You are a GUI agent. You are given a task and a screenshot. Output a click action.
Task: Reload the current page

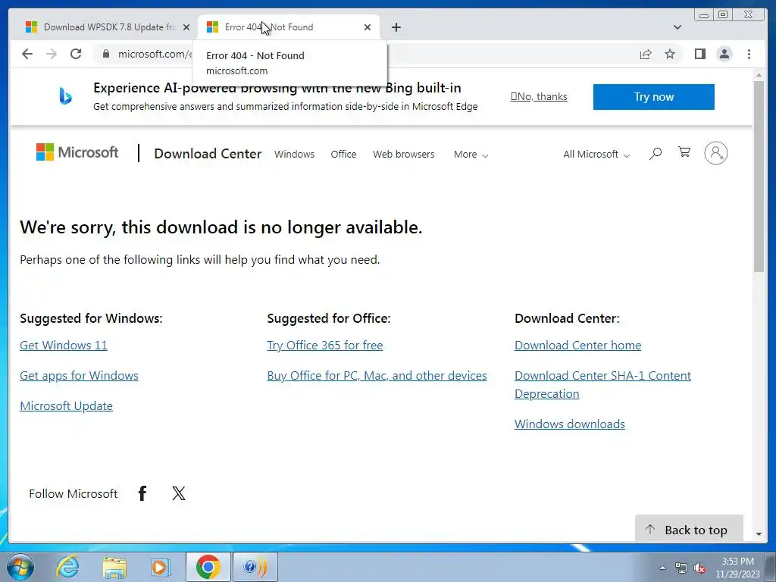(x=76, y=54)
